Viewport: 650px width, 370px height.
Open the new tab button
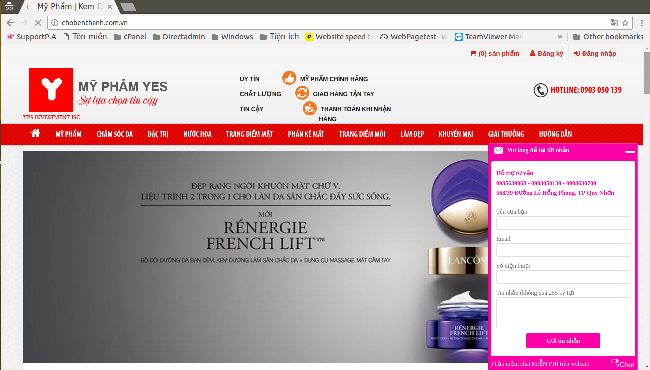click(x=128, y=7)
